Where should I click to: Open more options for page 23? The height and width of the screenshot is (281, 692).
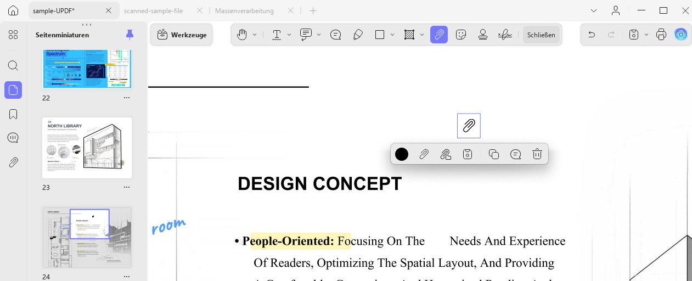pyautogui.click(x=127, y=187)
